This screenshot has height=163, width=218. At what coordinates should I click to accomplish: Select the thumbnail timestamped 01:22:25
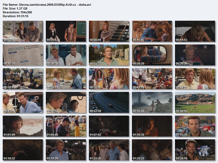coord(109,150)
